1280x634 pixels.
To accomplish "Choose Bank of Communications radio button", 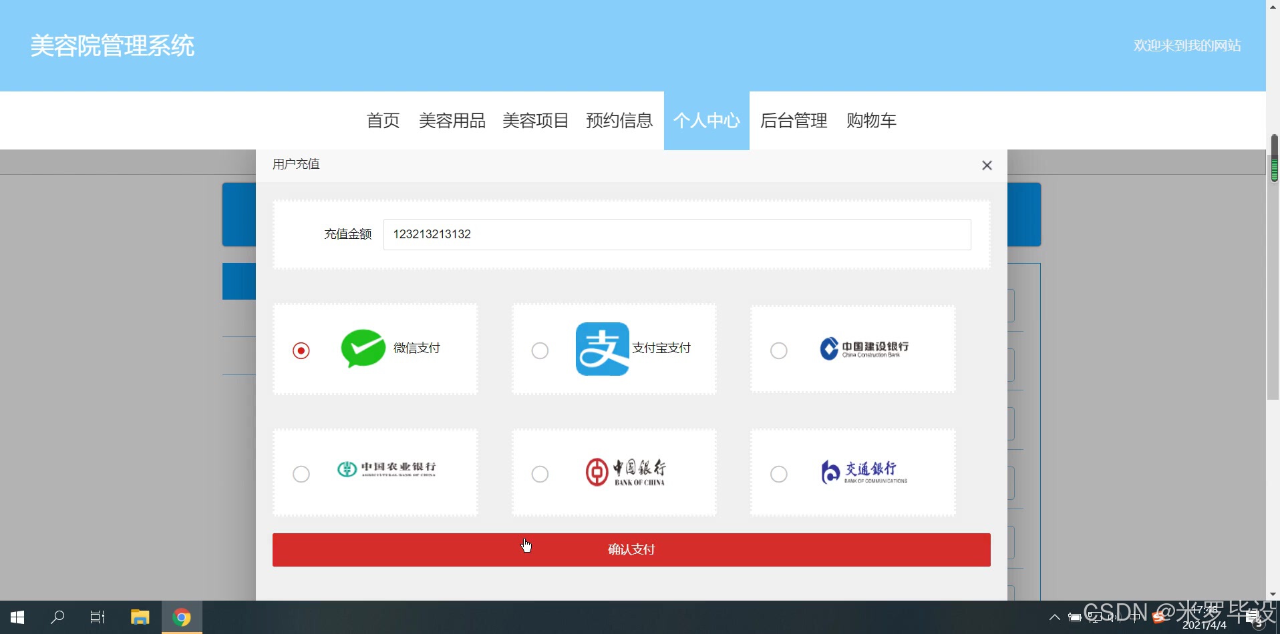I will 779,474.
